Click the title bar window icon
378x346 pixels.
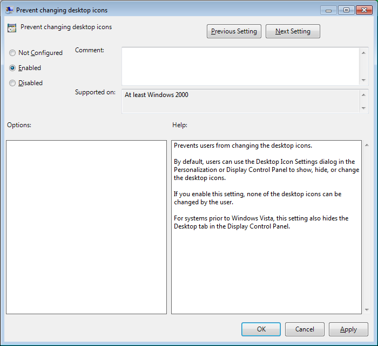point(9,10)
